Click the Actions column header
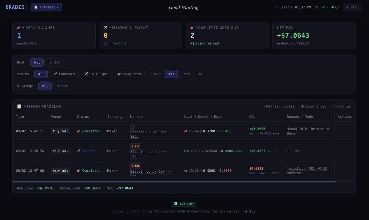 345,116
